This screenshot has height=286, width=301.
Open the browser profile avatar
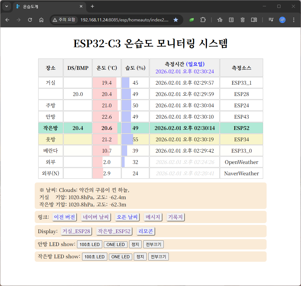click(282, 20)
